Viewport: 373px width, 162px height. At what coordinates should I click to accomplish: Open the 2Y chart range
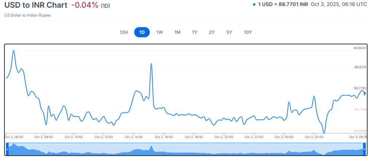(x=212, y=32)
